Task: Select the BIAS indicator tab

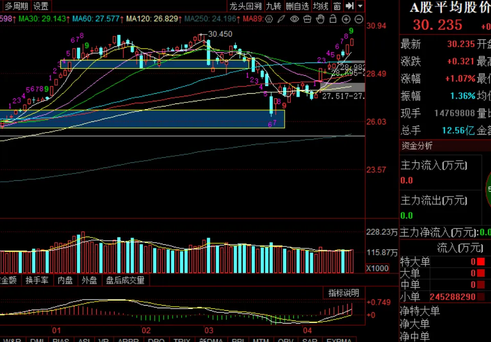Action: pyautogui.click(x=61, y=340)
